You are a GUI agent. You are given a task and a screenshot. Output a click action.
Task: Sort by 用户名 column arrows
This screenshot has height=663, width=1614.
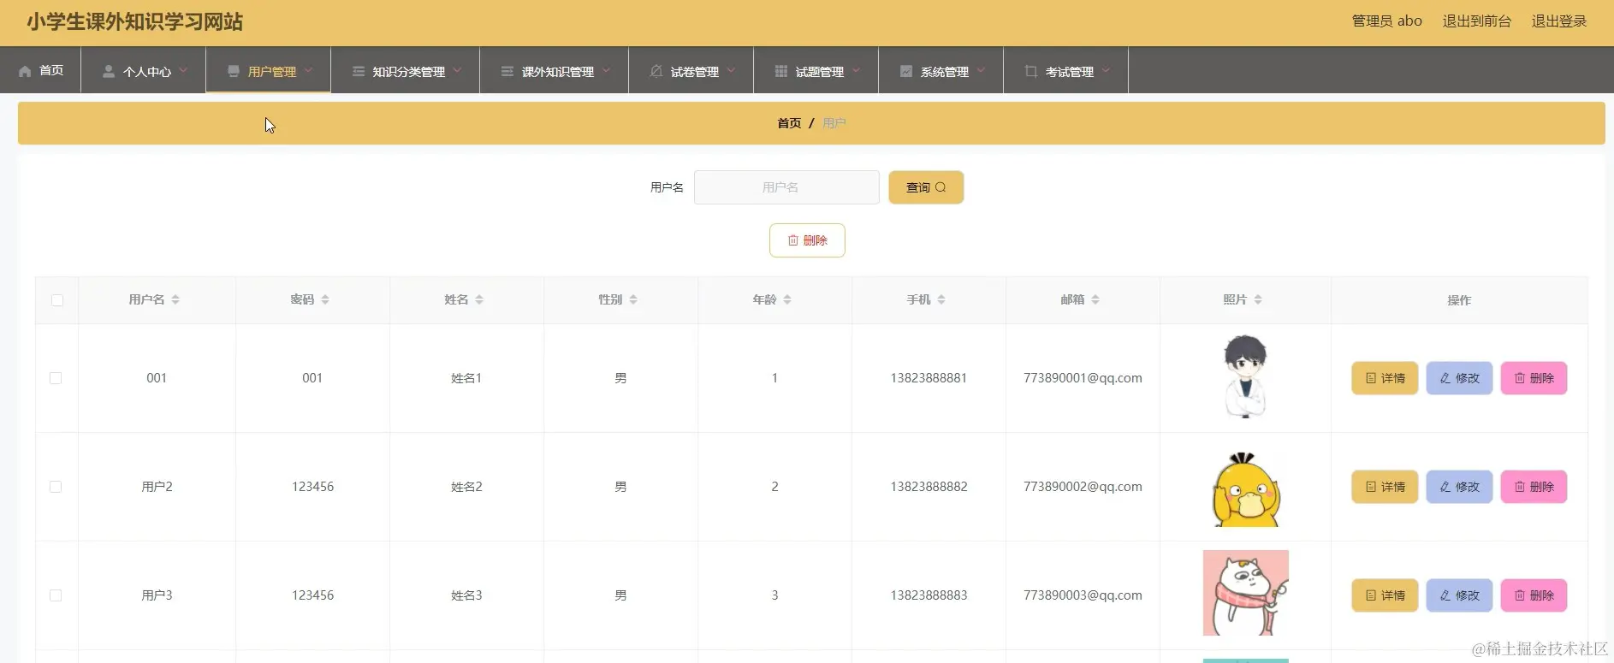tap(175, 299)
